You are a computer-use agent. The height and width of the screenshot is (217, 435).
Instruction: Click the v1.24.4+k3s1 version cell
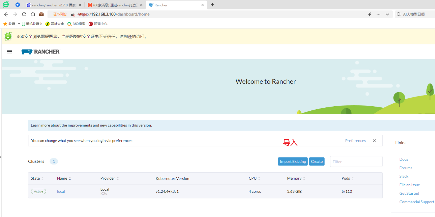(x=167, y=191)
